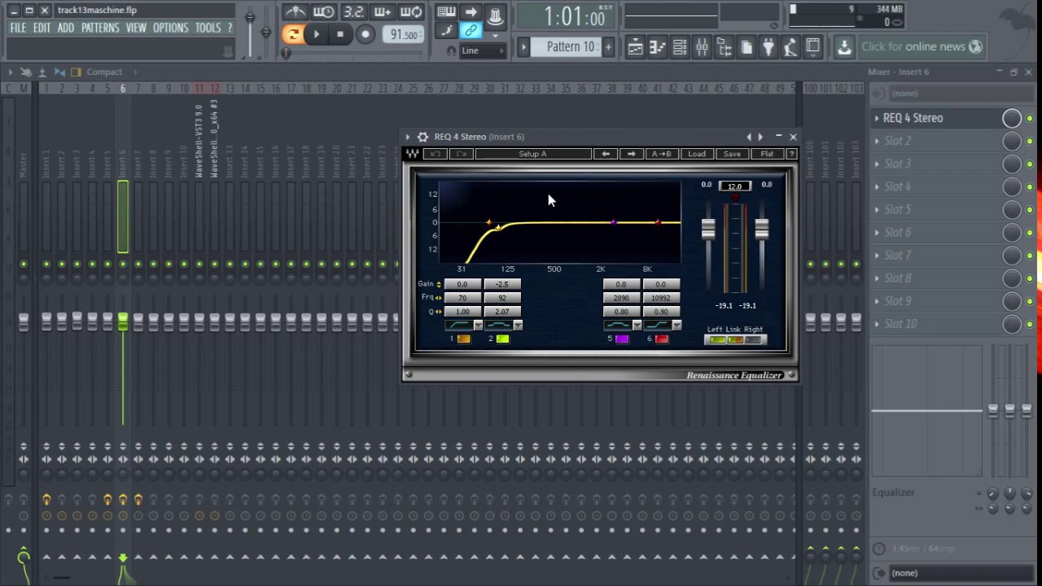
Task: Click the left output fader in REQ
Action: (x=708, y=230)
